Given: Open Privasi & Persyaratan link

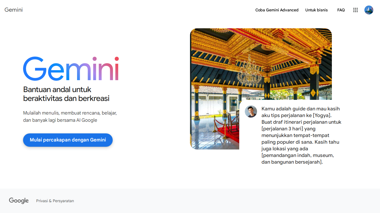Looking at the screenshot, I should tap(55, 201).
